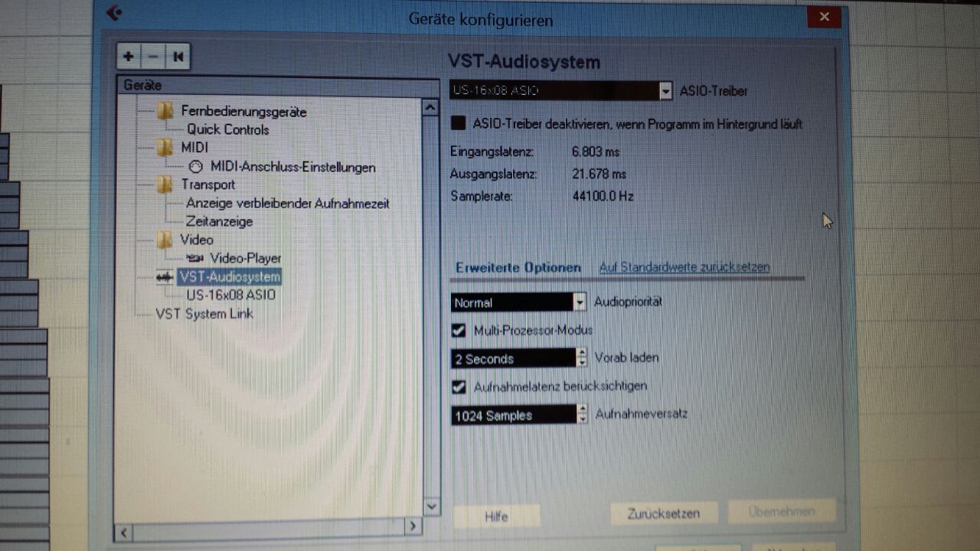
Task: Select Zeitanzeige in device tree
Action: coord(220,221)
